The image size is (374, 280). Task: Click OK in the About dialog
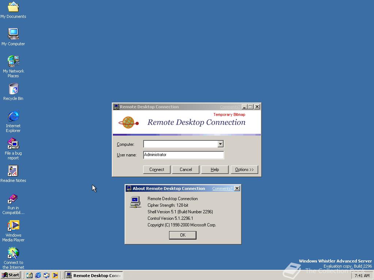(183, 235)
